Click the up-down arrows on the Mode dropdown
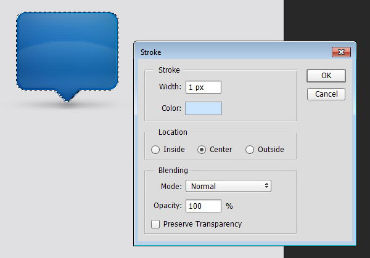Screen dimensions: 370x258 266,185
